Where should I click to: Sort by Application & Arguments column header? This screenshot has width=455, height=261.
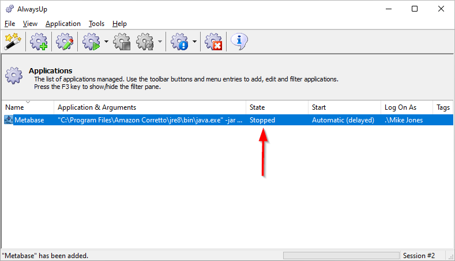point(150,107)
